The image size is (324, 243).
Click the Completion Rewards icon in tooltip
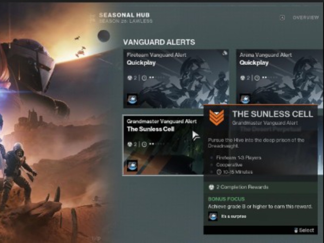pos(211,187)
